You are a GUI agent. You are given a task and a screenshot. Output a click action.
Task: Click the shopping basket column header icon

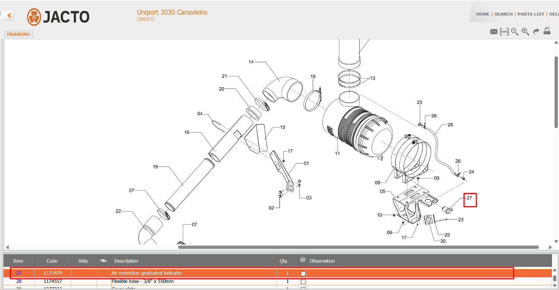pyautogui.click(x=303, y=260)
